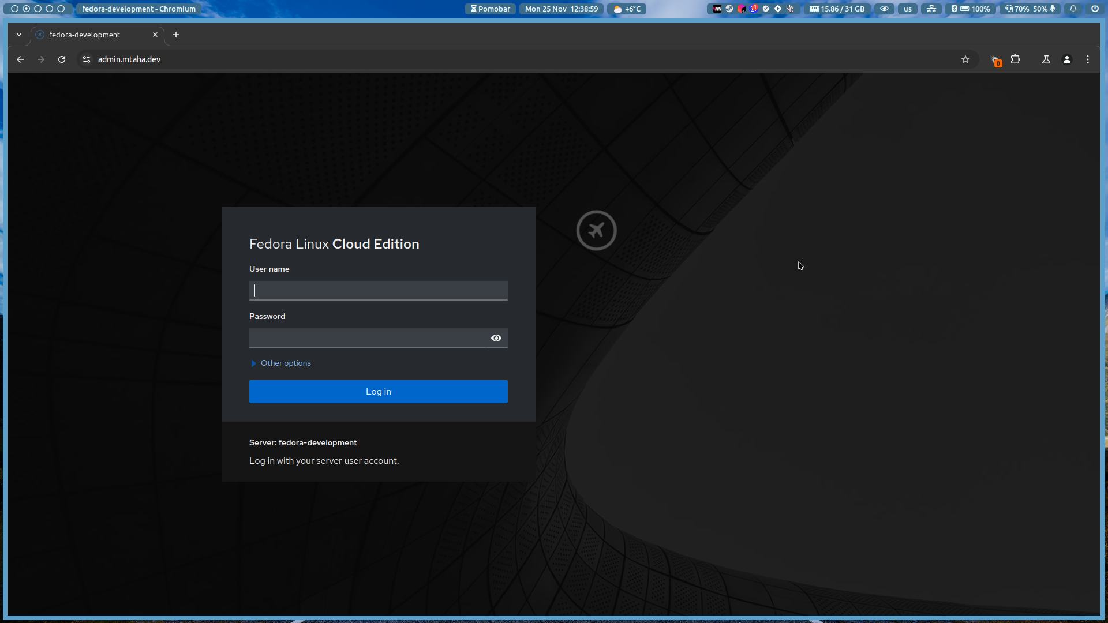The width and height of the screenshot is (1108, 623).
Task: Select the second active workspace circle
Action: tap(27, 9)
